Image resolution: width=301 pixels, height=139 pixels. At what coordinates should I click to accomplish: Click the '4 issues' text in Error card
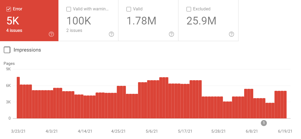[x=14, y=31]
